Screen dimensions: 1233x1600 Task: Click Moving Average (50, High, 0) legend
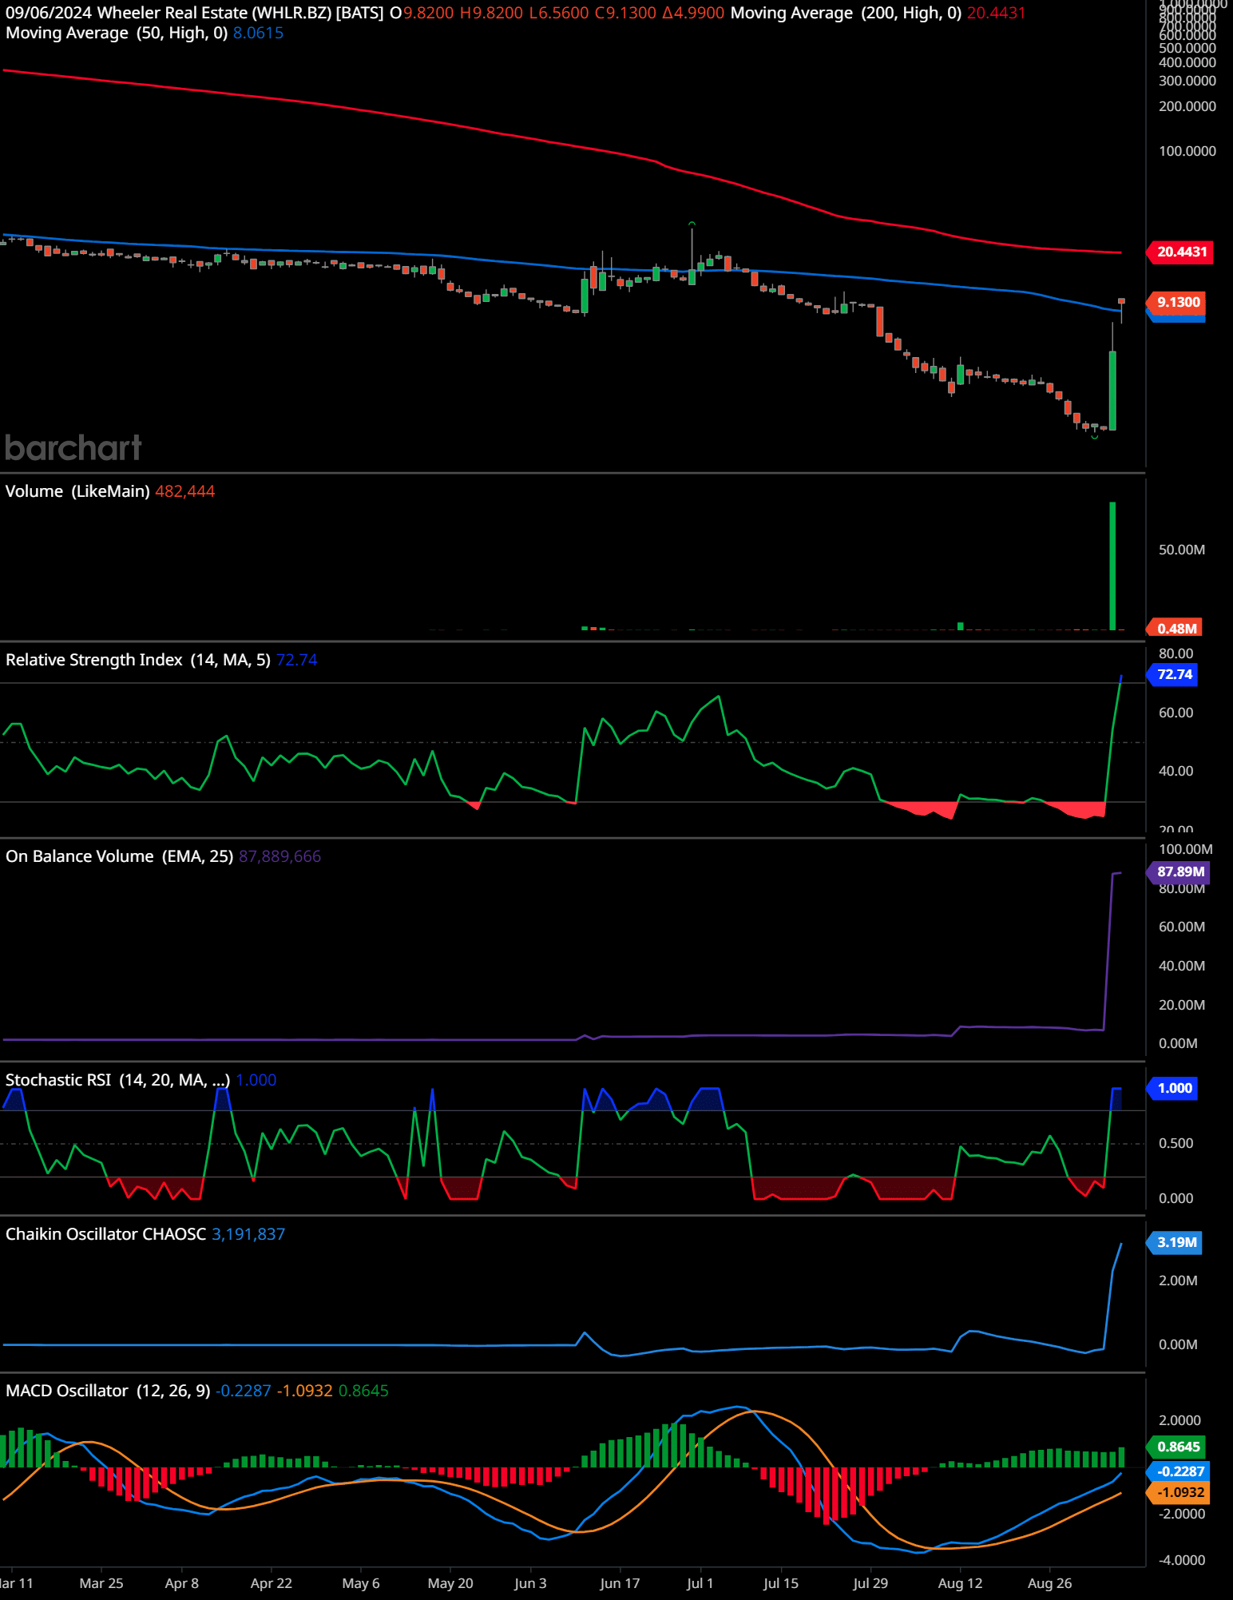(x=117, y=33)
